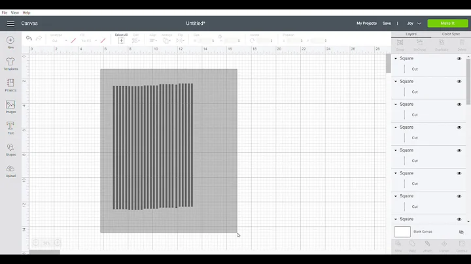Click the Undo arrow

[29, 38]
